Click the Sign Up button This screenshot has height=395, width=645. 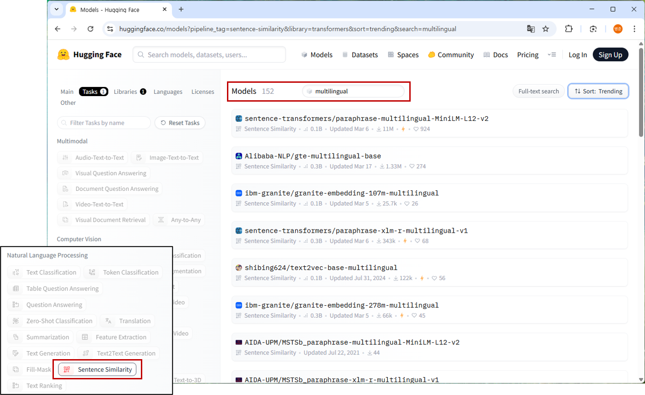tap(610, 55)
